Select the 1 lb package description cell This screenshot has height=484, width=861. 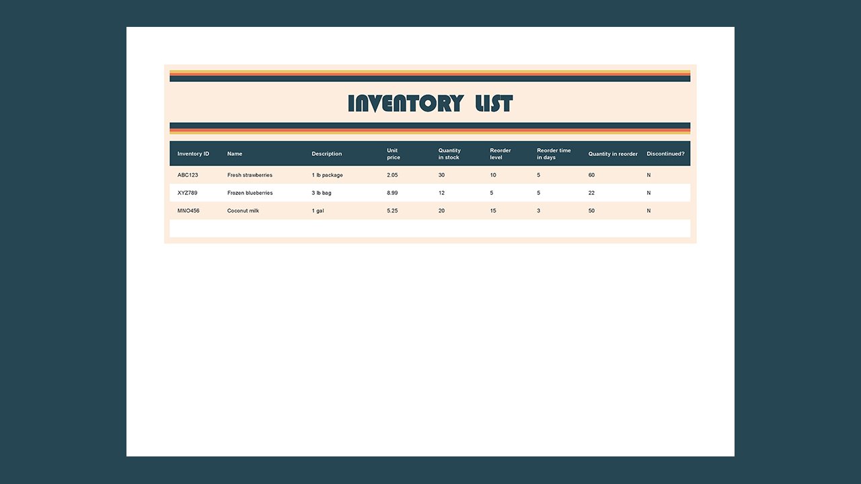(327, 175)
